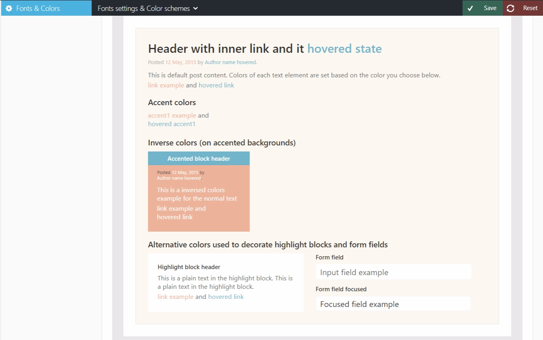Viewport: 543px width, 340px height.
Task: Click "Author name hovered" below the main header
Action: (230, 62)
